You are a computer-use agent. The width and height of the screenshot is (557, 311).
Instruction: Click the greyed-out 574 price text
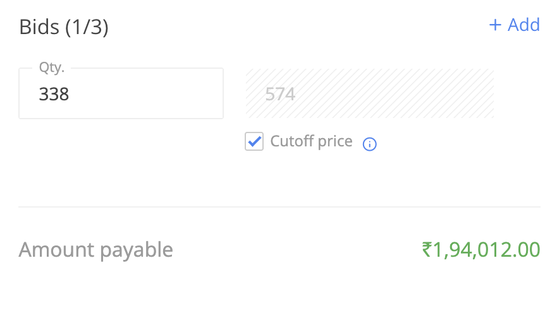[280, 95]
